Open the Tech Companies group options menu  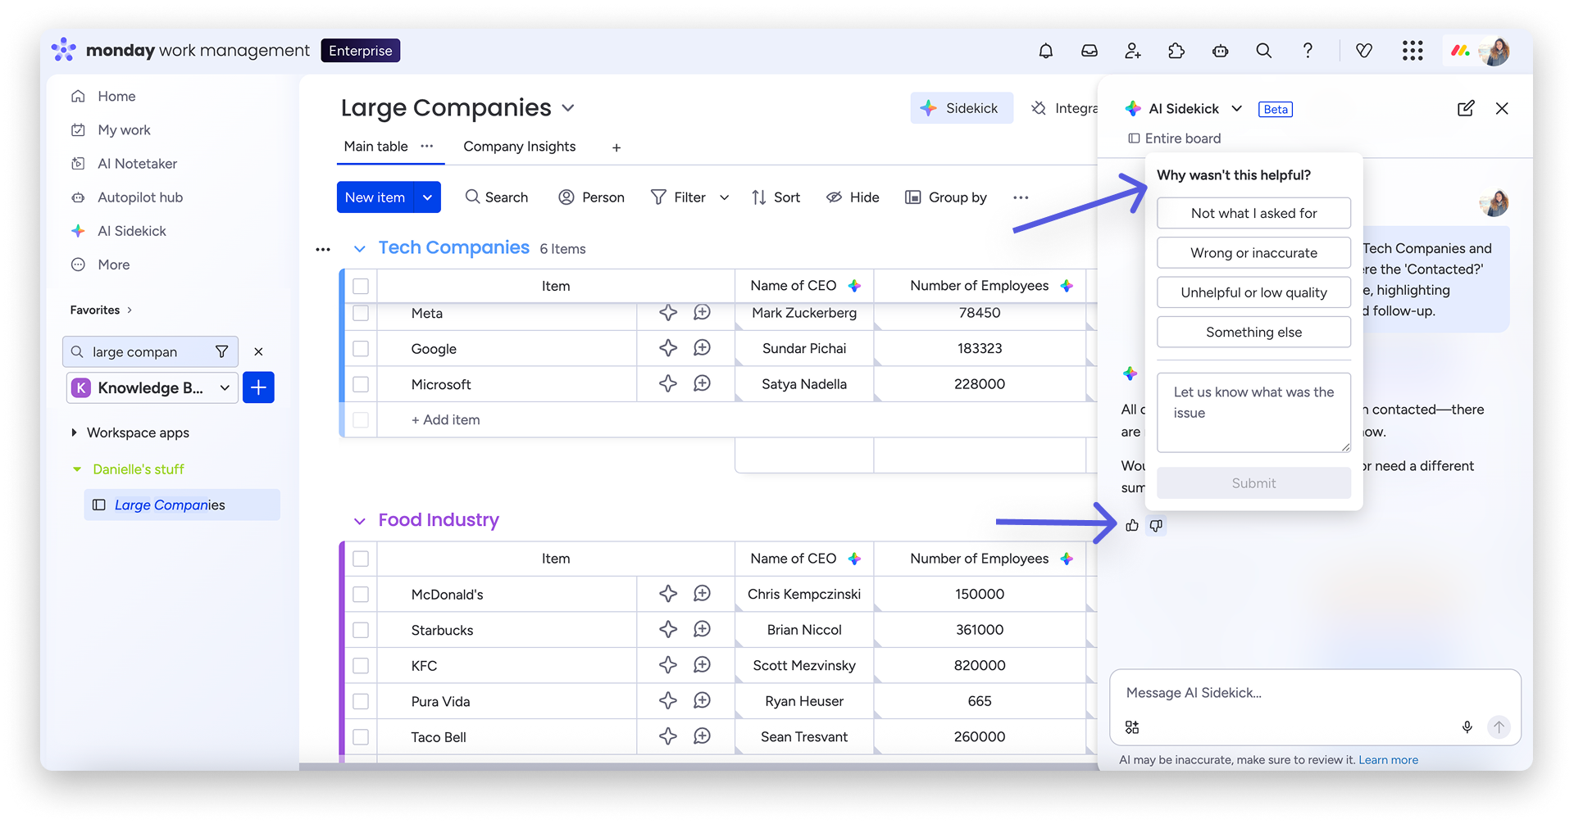click(x=323, y=249)
